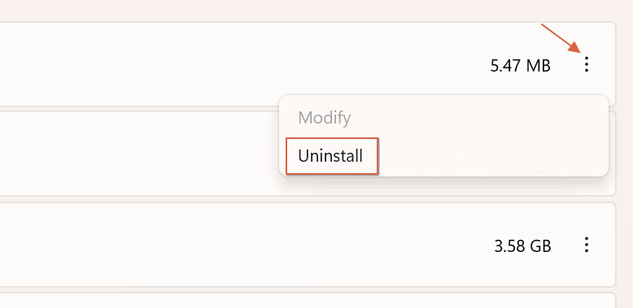Click the middle app row behind the menu
The image size is (633, 308).
(x=138, y=154)
